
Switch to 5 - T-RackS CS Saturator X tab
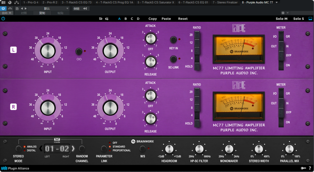pos(155,2)
